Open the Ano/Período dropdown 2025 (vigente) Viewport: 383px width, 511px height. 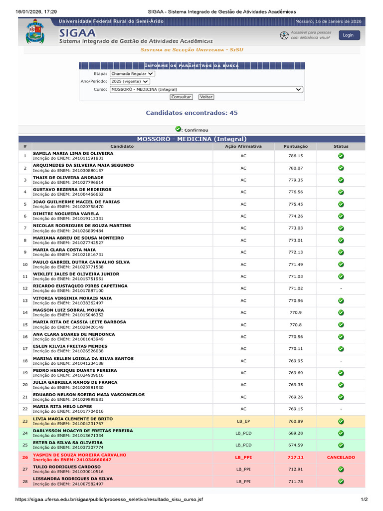(x=130, y=81)
